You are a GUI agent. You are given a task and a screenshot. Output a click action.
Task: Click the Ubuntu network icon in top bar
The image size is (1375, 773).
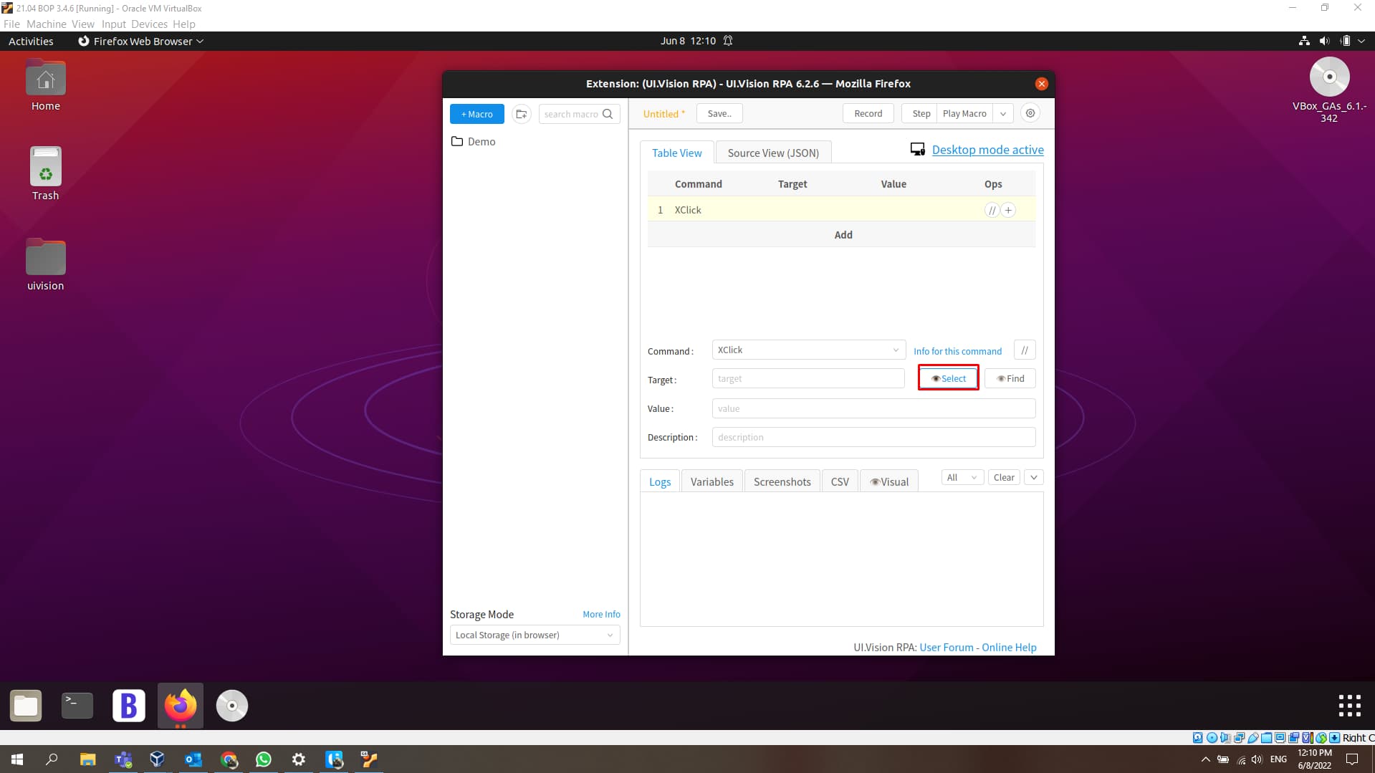[x=1304, y=41]
